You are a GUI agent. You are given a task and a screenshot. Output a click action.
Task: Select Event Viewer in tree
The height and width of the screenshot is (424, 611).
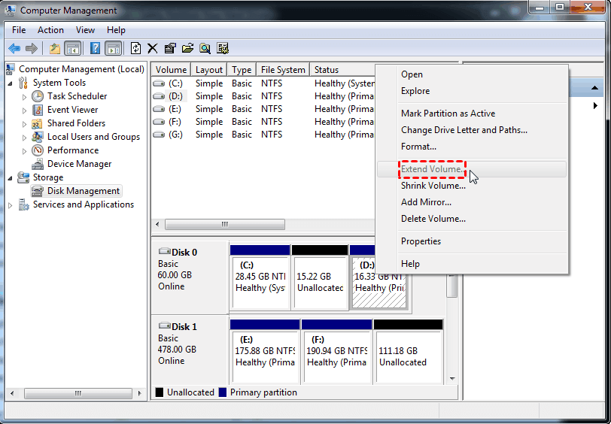click(x=72, y=110)
